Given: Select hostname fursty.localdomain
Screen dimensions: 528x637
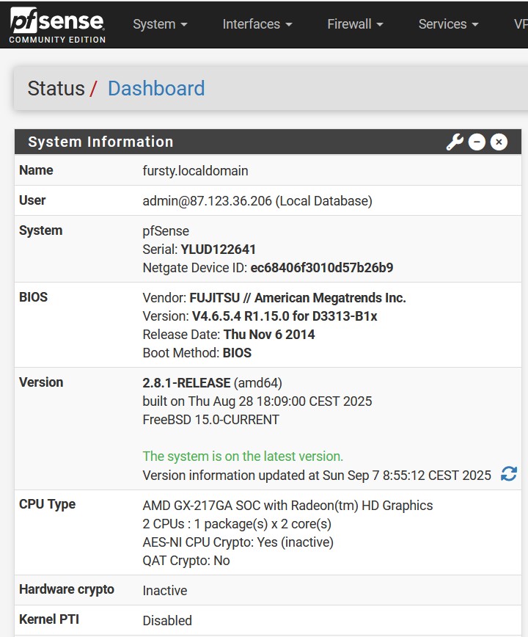Looking at the screenshot, I should tap(195, 170).
